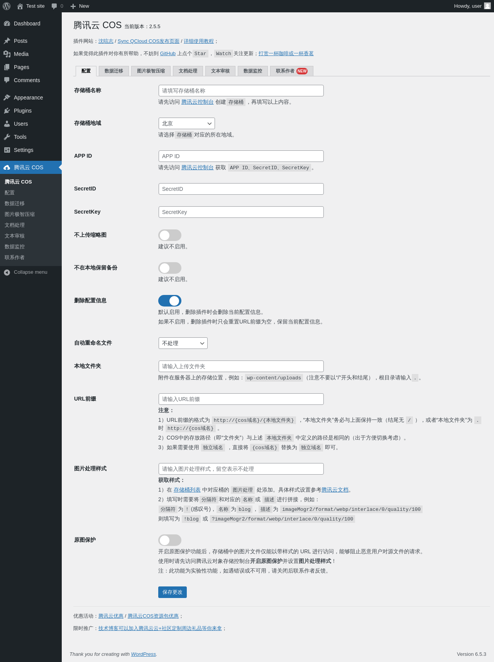Click the Settings sliders icon

point(7,150)
